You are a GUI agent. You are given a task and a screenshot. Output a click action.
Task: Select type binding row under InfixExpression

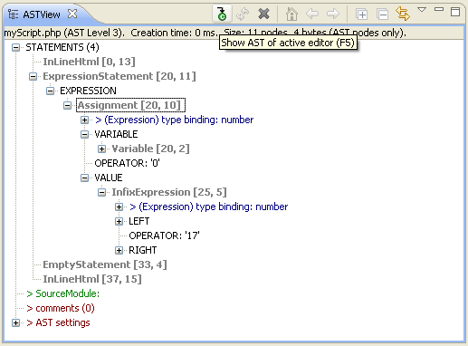tap(209, 207)
